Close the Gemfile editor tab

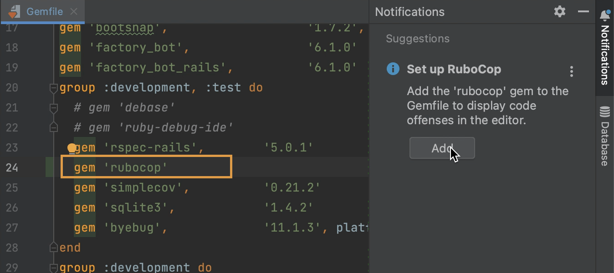[x=74, y=12]
